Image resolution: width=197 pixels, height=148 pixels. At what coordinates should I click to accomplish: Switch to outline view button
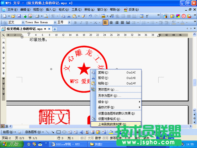pyautogui.click(x=6, y=126)
